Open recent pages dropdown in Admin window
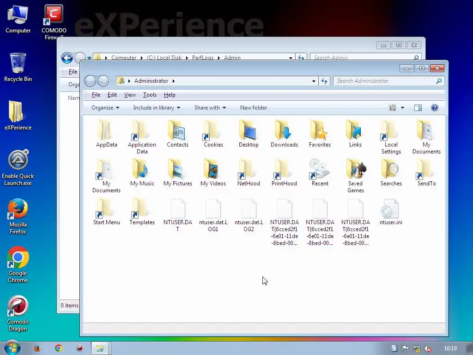This screenshot has width=473, height=355. [x=89, y=57]
